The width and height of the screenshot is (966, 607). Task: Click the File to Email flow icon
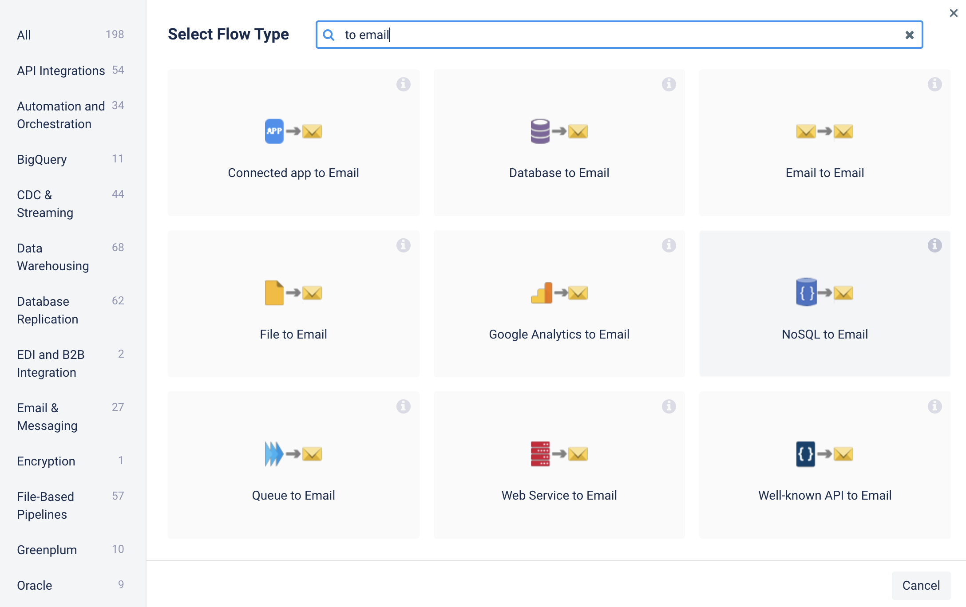(293, 293)
